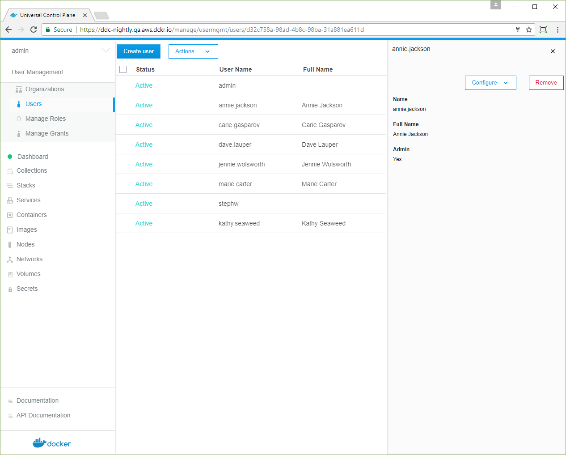Click the Networks icon in sidebar

coord(10,259)
